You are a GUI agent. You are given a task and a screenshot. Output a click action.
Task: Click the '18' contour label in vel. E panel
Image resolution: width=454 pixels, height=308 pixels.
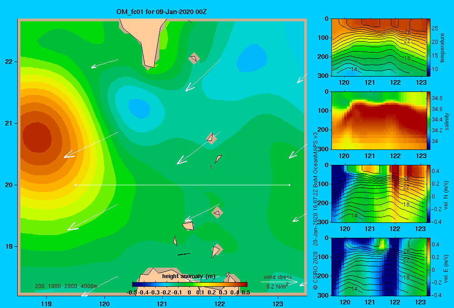click(x=406, y=277)
